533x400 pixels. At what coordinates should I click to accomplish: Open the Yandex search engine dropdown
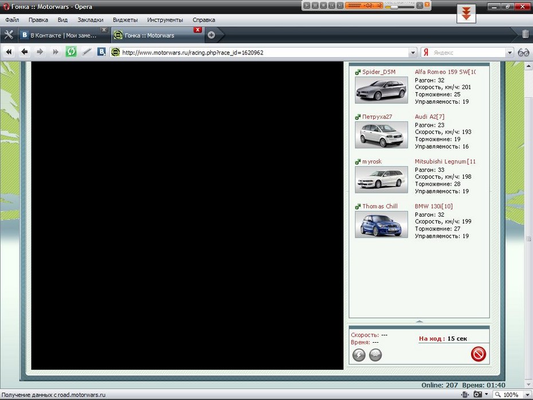pyautogui.click(x=509, y=53)
